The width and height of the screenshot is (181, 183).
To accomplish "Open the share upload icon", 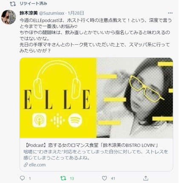I will (x=146, y=178).
